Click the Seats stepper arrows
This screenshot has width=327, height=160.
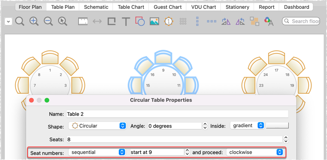click(x=286, y=139)
